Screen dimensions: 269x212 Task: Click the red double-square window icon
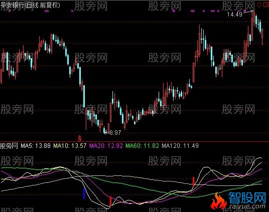coord(265,5)
